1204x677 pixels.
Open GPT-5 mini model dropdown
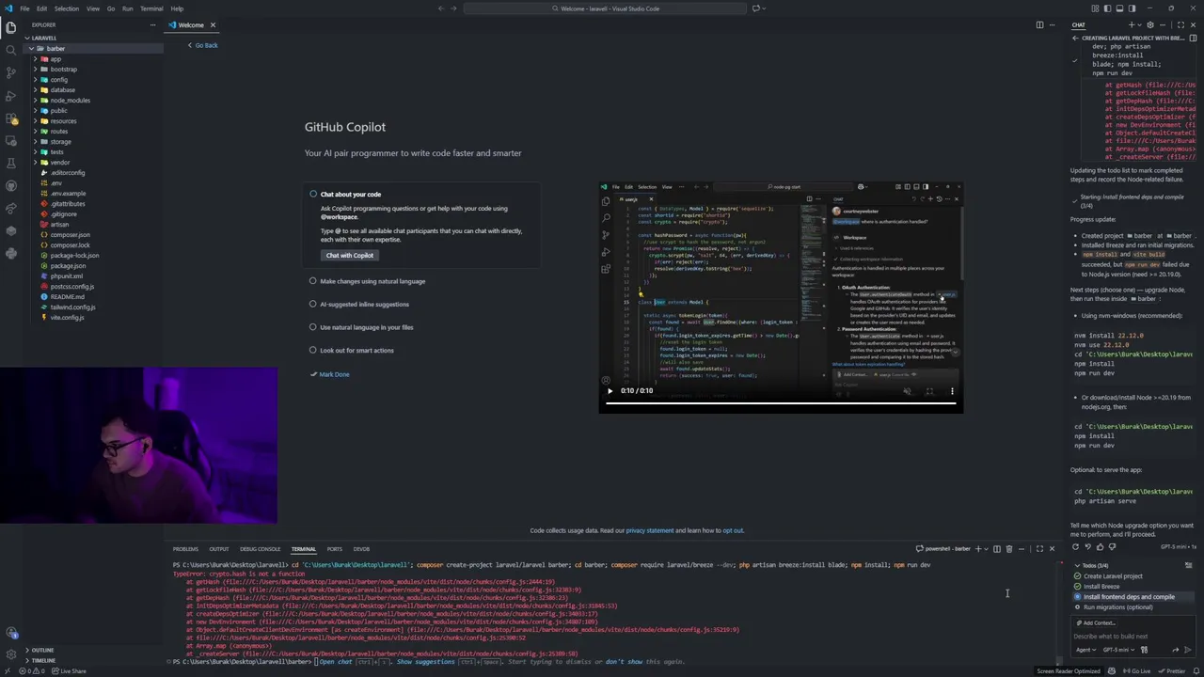click(x=1117, y=650)
